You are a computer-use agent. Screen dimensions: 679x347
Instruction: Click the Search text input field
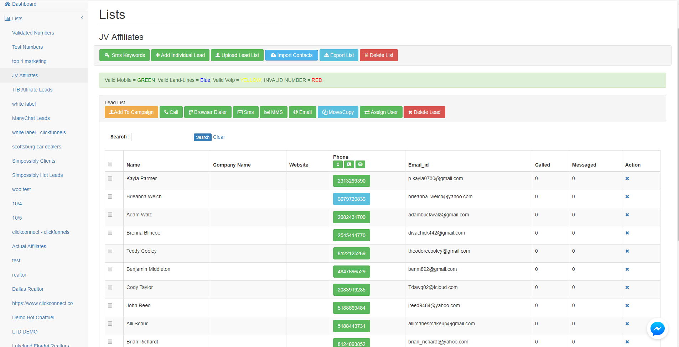(x=162, y=137)
